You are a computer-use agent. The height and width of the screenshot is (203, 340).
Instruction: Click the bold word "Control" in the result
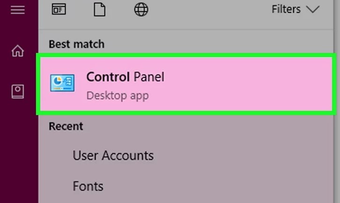click(x=108, y=77)
